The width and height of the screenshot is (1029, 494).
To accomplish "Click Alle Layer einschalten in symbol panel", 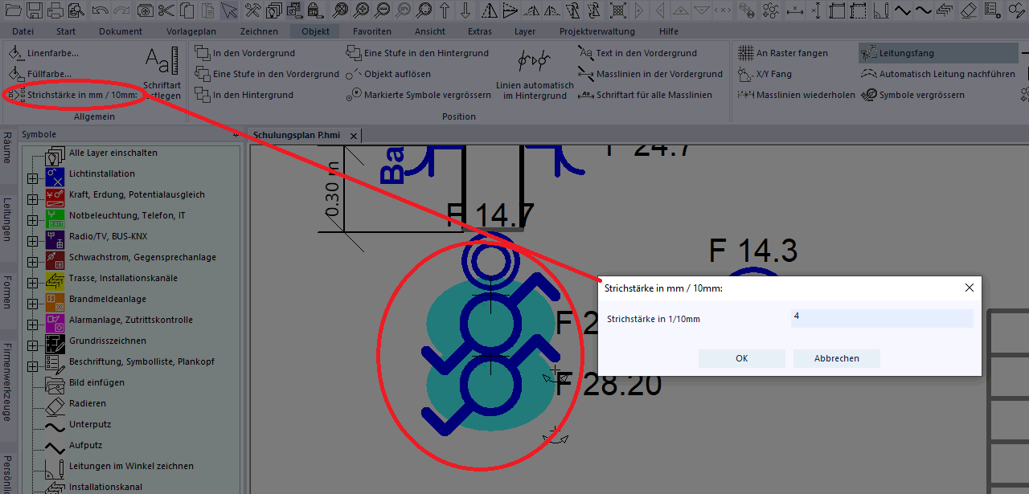I will pos(113,153).
